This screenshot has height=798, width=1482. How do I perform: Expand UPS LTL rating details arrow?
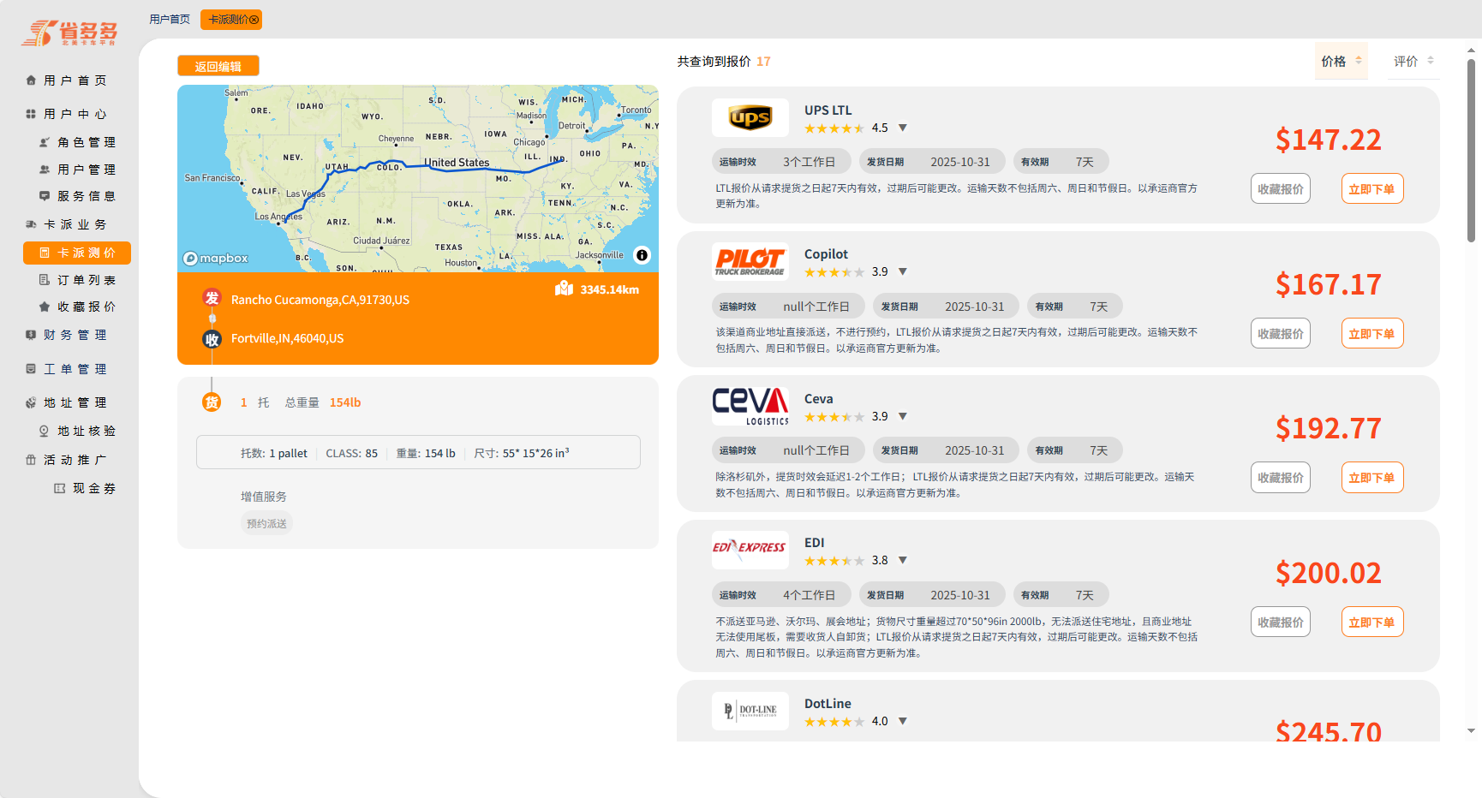point(903,128)
